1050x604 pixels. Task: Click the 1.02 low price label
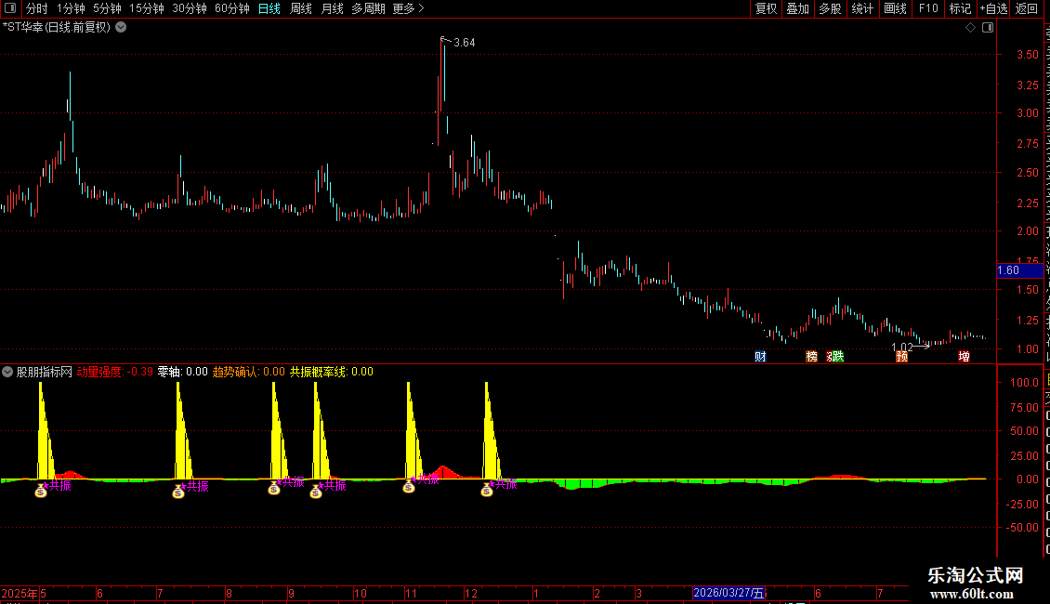pos(902,347)
